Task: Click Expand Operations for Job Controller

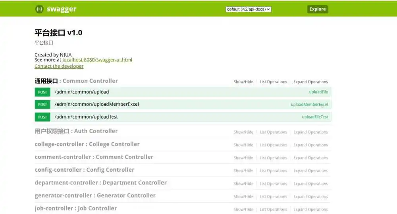Action: (311, 210)
